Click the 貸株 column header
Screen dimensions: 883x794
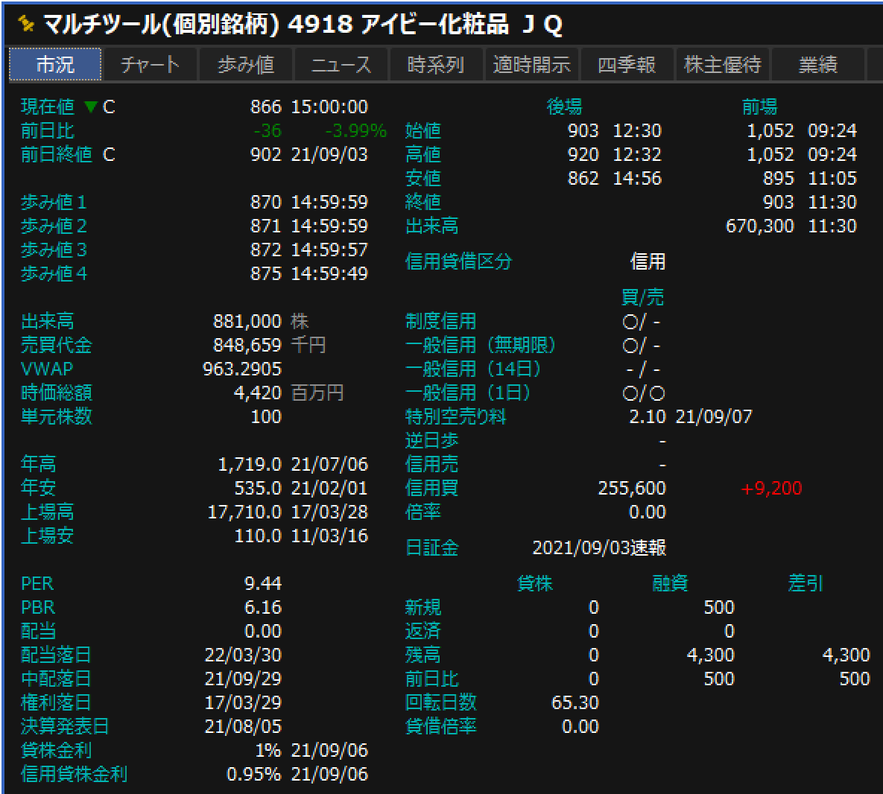coord(535,583)
